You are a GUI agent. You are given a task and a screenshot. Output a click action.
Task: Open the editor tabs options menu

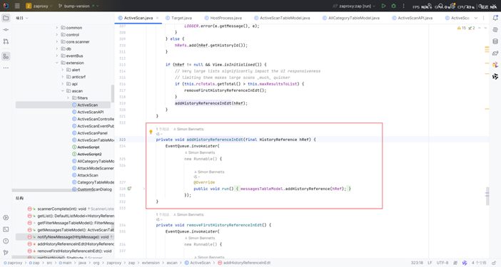[483, 19]
